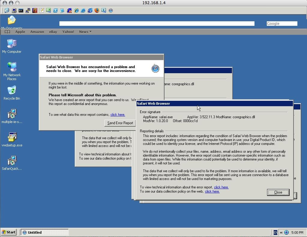Screen dimensions: 307x237
Task: Click the Google search field
Action: tap(282, 23)
